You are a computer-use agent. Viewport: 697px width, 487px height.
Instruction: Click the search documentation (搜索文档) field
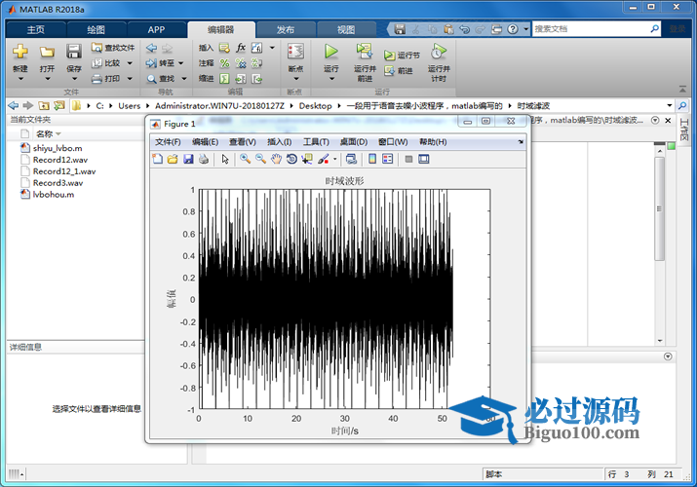tap(593, 29)
